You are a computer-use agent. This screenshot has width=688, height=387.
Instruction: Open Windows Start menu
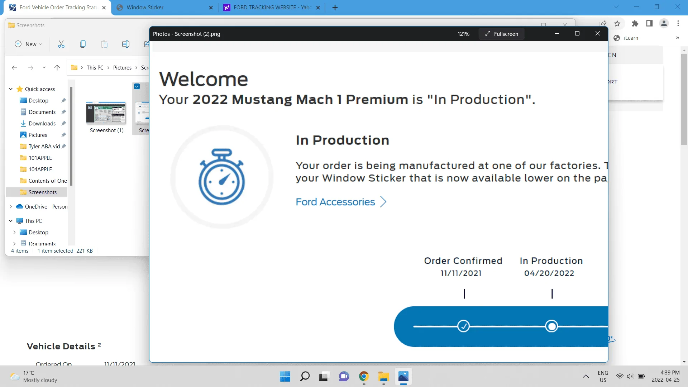pos(285,376)
